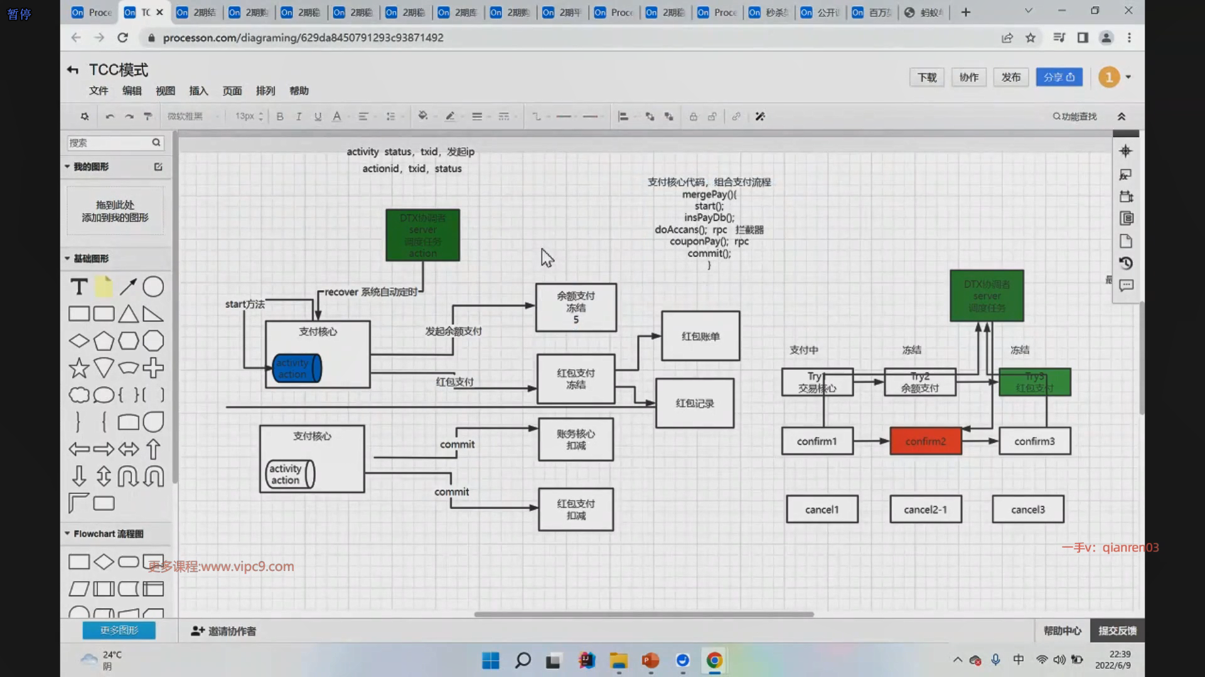Open the 插入 menu

[198, 91]
